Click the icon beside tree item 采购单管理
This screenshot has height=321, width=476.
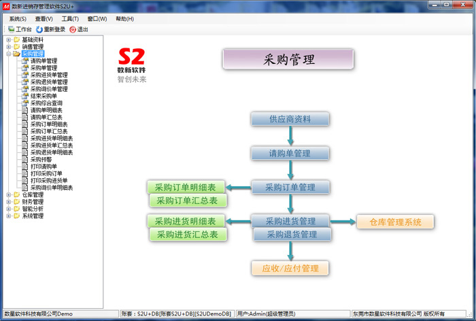click(x=25, y=68)
